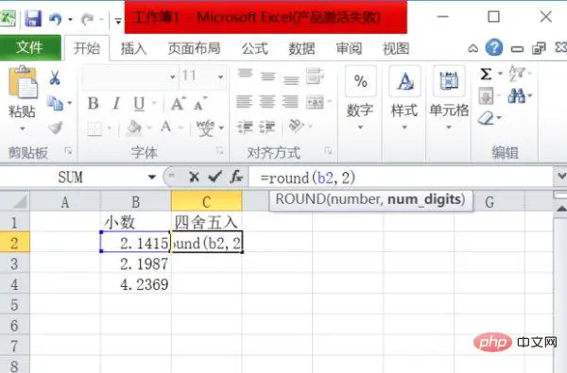567x373 pixels.
Task: Click the Cut scissors icon
Action: pos(55,77)
